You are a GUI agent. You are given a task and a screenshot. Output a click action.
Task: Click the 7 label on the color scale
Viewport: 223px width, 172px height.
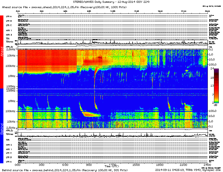tap(213, 95)
